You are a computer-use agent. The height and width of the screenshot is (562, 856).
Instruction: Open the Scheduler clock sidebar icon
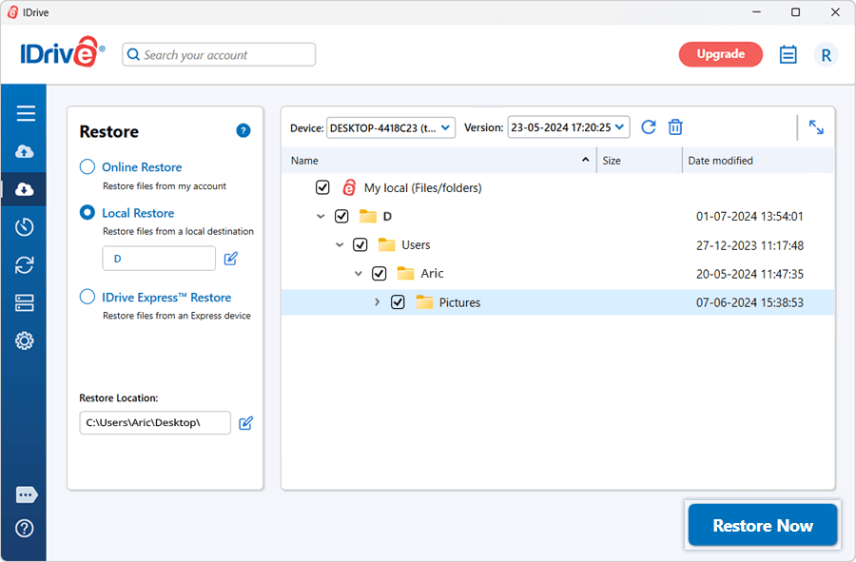click(x=24, y=227)
